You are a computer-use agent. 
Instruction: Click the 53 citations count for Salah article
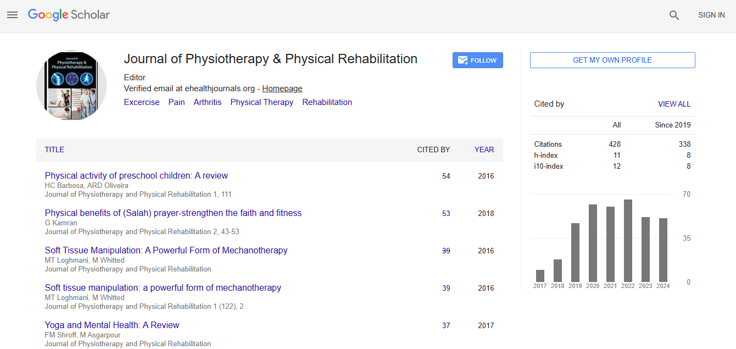(x=446, y=213)
